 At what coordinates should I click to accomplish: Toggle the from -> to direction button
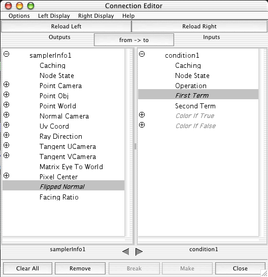coord(134,40)
